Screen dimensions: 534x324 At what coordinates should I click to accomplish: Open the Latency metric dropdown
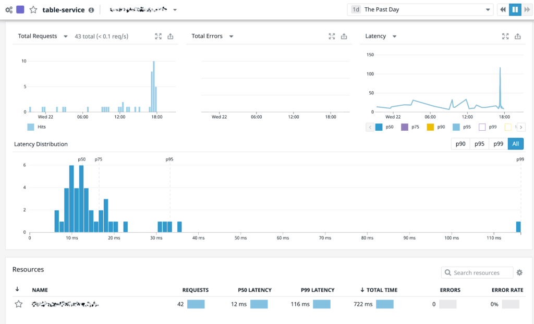pyautogui.click(x=395, y=36)
